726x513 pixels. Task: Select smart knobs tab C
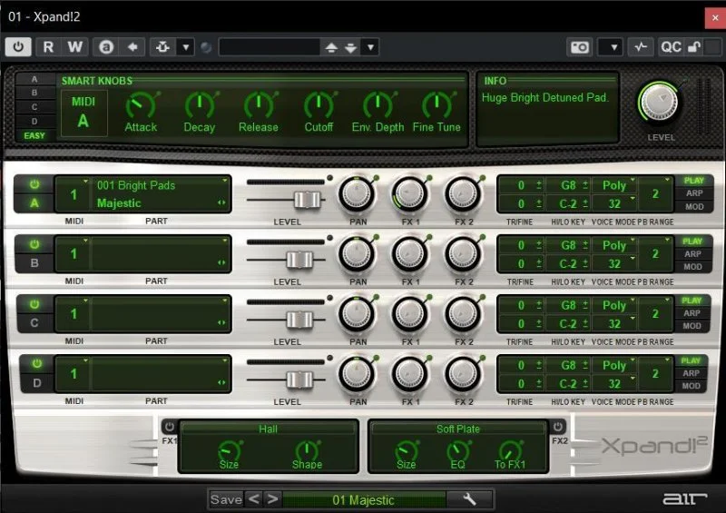click(34, 107)
